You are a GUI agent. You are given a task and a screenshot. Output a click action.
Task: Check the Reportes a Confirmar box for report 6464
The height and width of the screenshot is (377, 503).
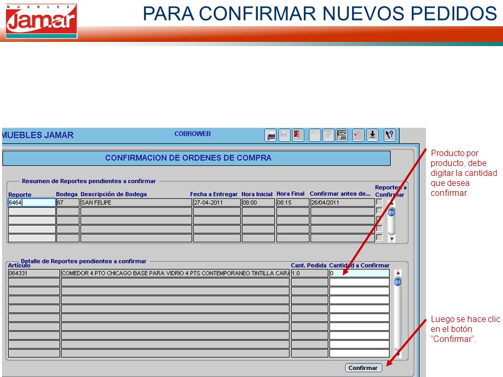tap(379, 202)
